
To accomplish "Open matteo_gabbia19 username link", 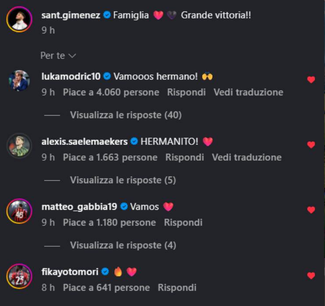I will coord(79,207).
